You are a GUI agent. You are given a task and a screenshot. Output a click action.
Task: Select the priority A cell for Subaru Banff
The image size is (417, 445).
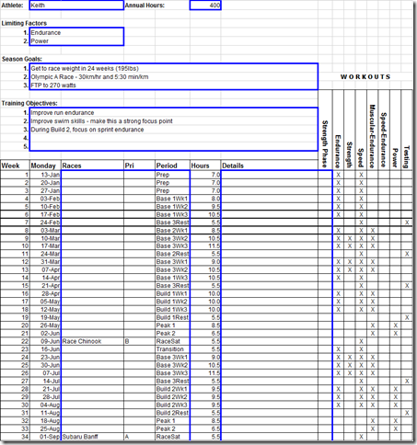[x=140, y=437]
